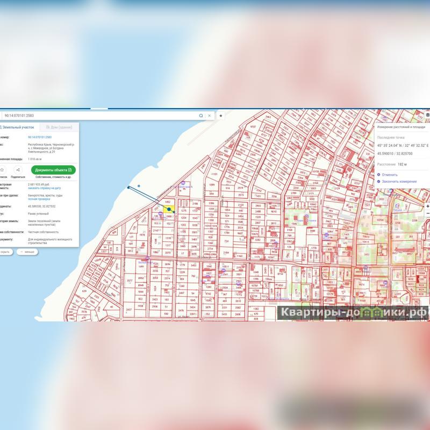Switch to the Дом (здание) tab
The image size is (430, 430).
59,127
